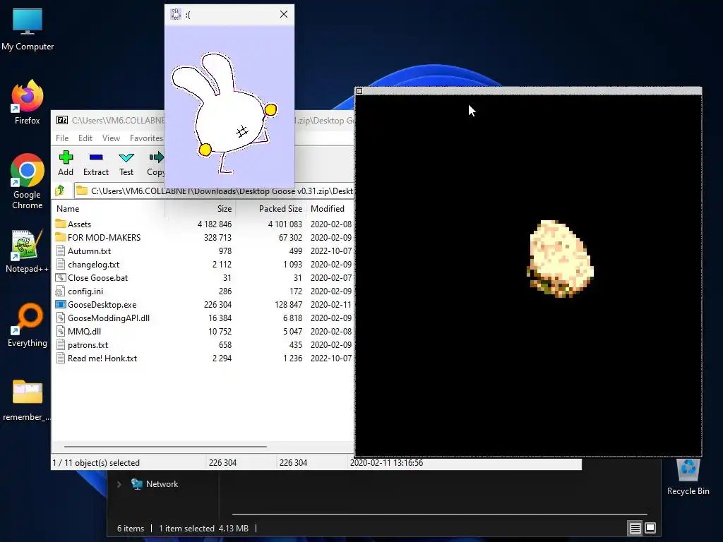Click '1 item selected 4.13 MB' status text
This screenshot has width=723, height=542.
pos(203,528)
